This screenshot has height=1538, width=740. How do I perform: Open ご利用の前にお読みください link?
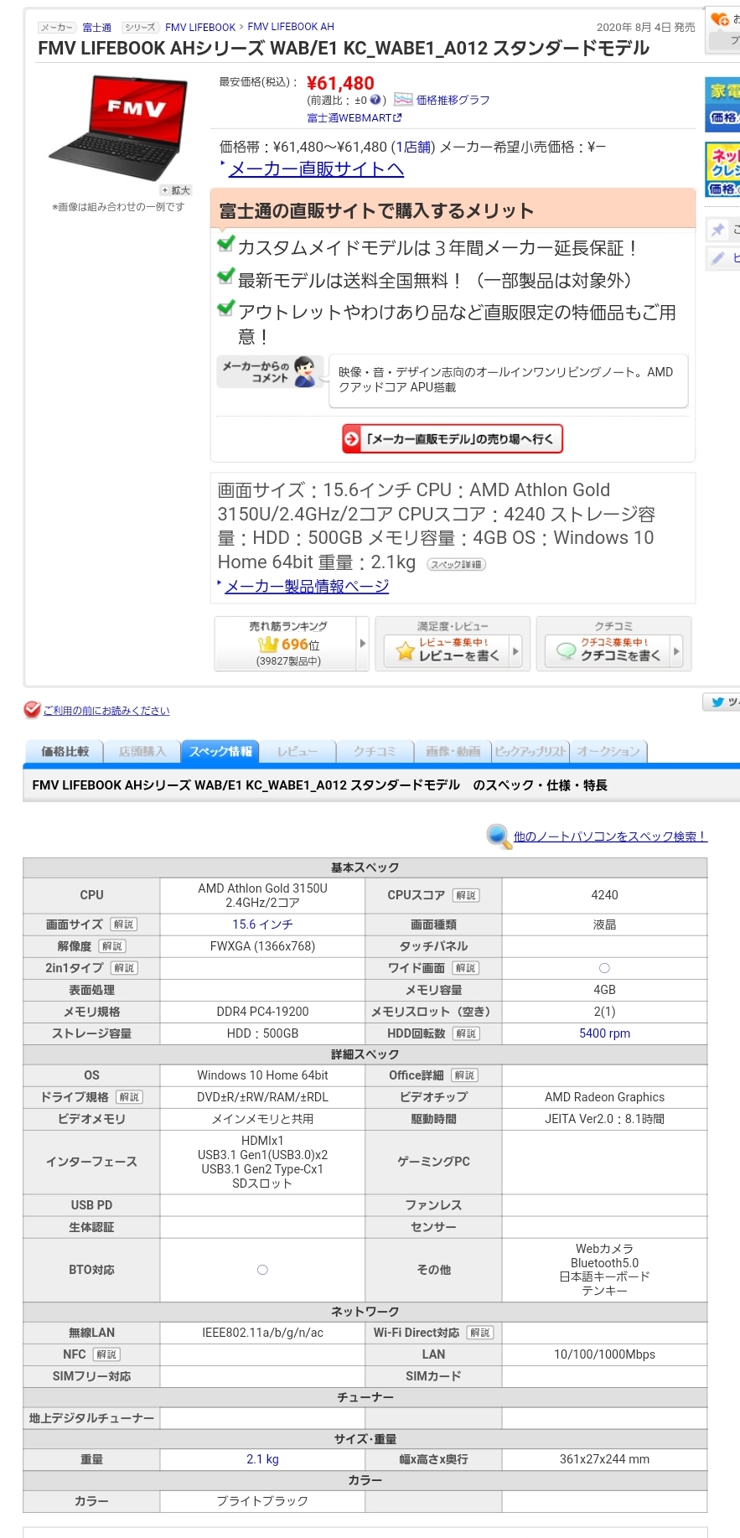click(x=106, y=711)
